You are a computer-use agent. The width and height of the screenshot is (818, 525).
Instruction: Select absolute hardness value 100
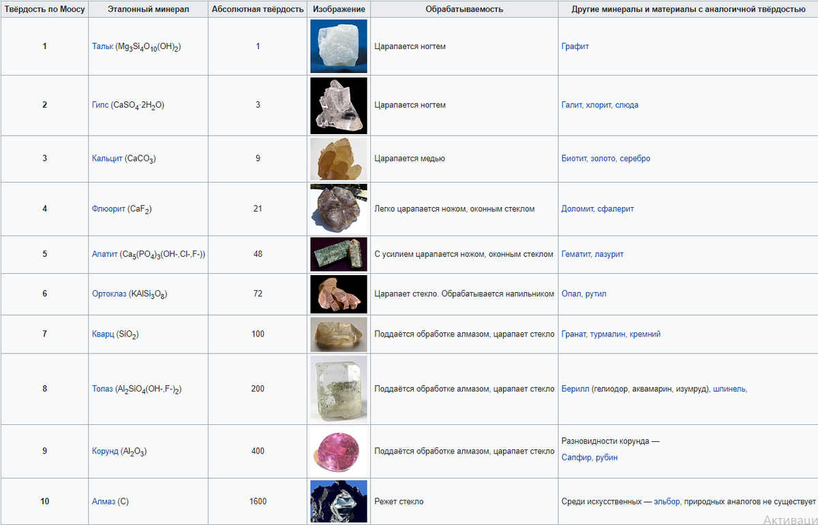[x=258, y=334]
